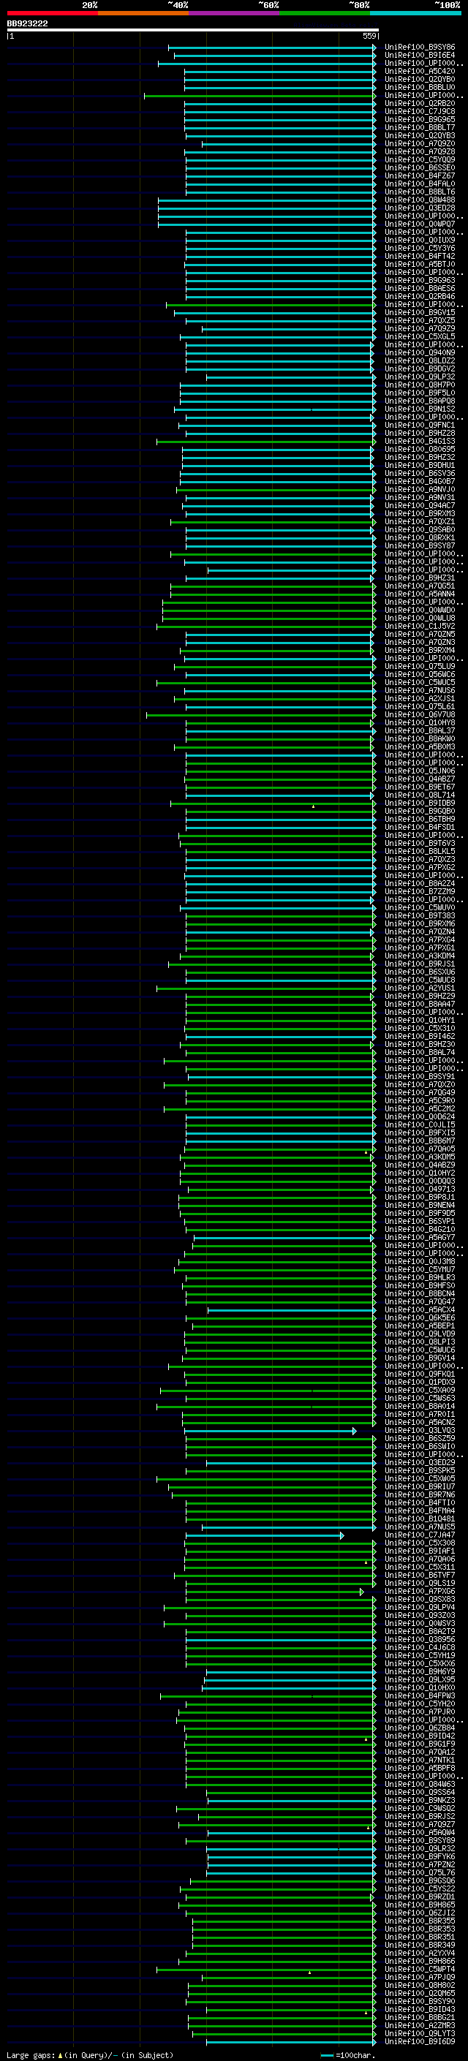The height and width of the screenshot is (2061, 468).
Task: Click the green ~80% identity legend segment
Action: click(x=325, y=13)
